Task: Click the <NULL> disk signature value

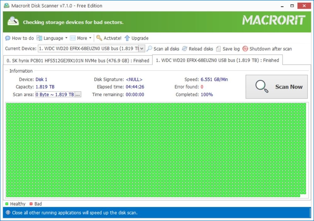Action: pos(134,80)
